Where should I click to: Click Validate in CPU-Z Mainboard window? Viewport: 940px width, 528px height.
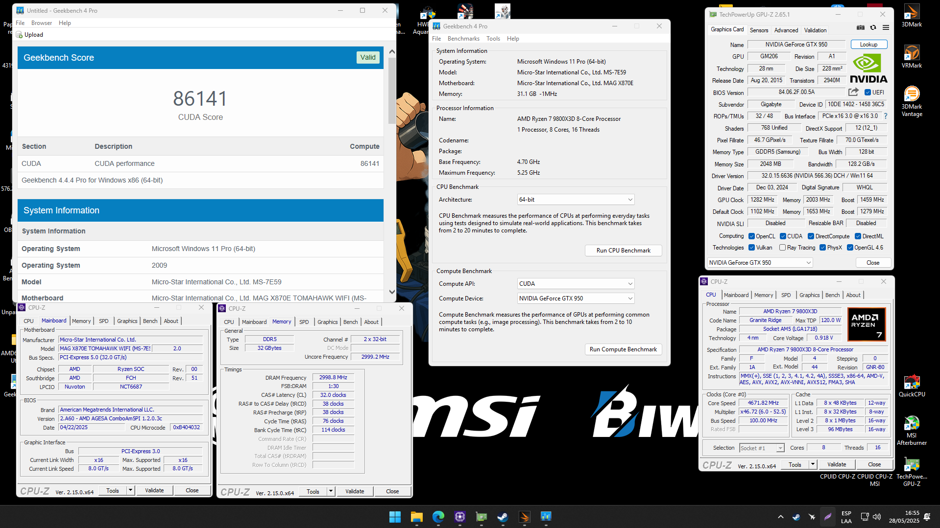pyautogui.click(x=154, y=490)
